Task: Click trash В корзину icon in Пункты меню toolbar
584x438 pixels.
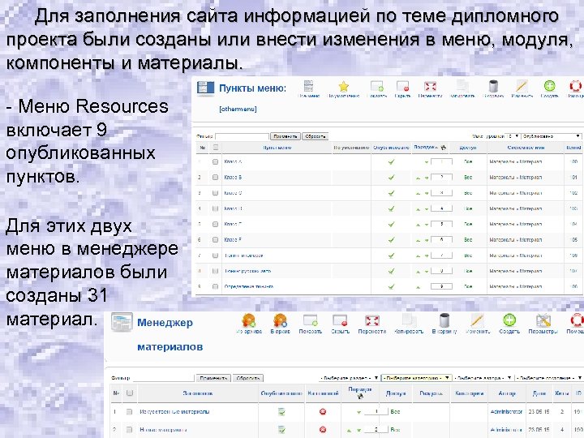Action: [493, 87]
